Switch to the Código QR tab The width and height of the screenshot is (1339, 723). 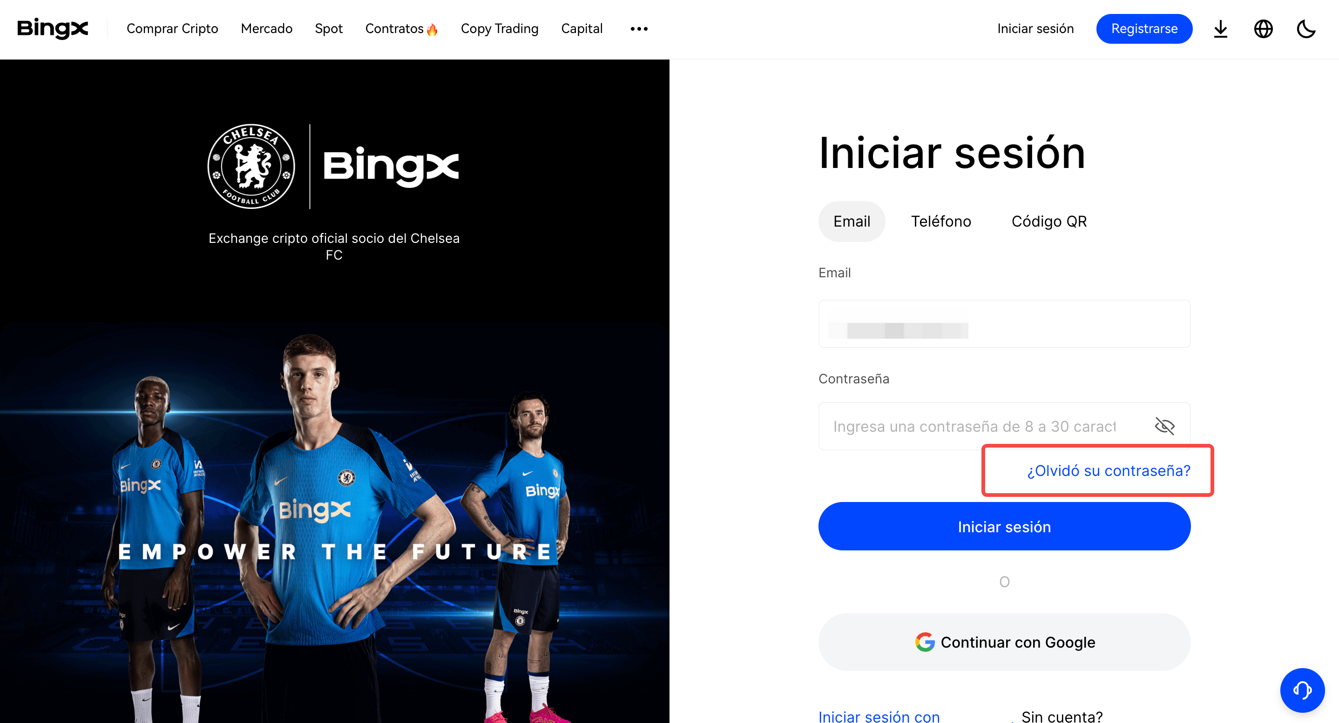pos(1049,221)
